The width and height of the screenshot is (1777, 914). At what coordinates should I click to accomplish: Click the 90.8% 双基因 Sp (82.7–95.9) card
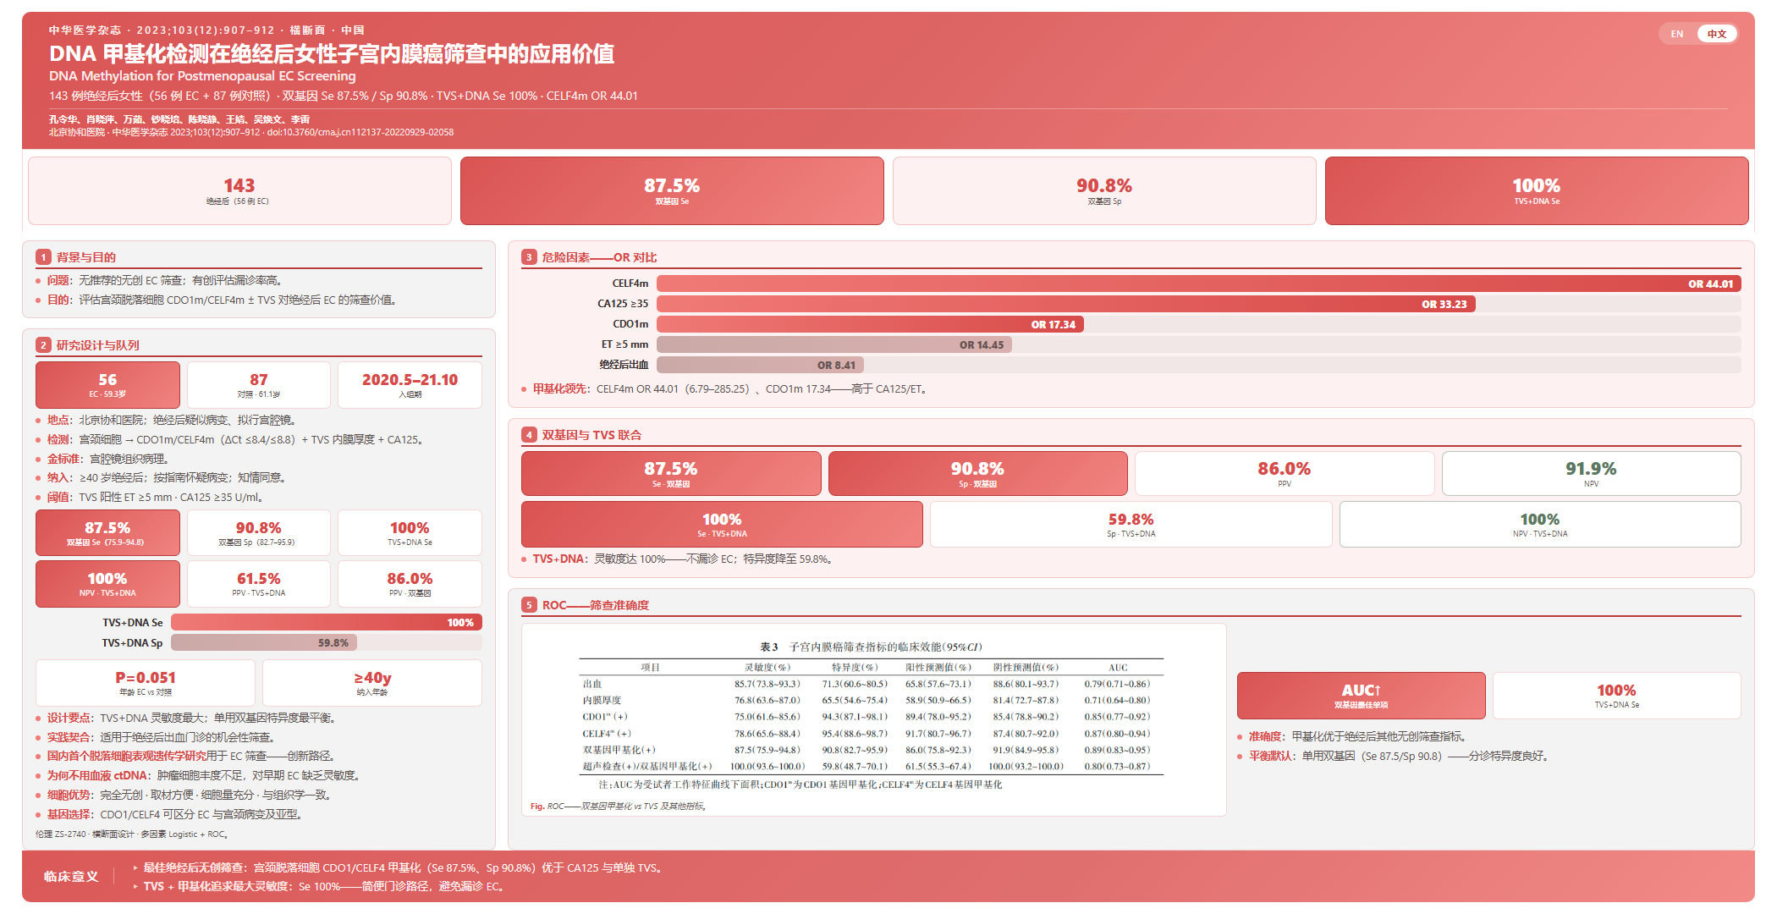(258, 533)
